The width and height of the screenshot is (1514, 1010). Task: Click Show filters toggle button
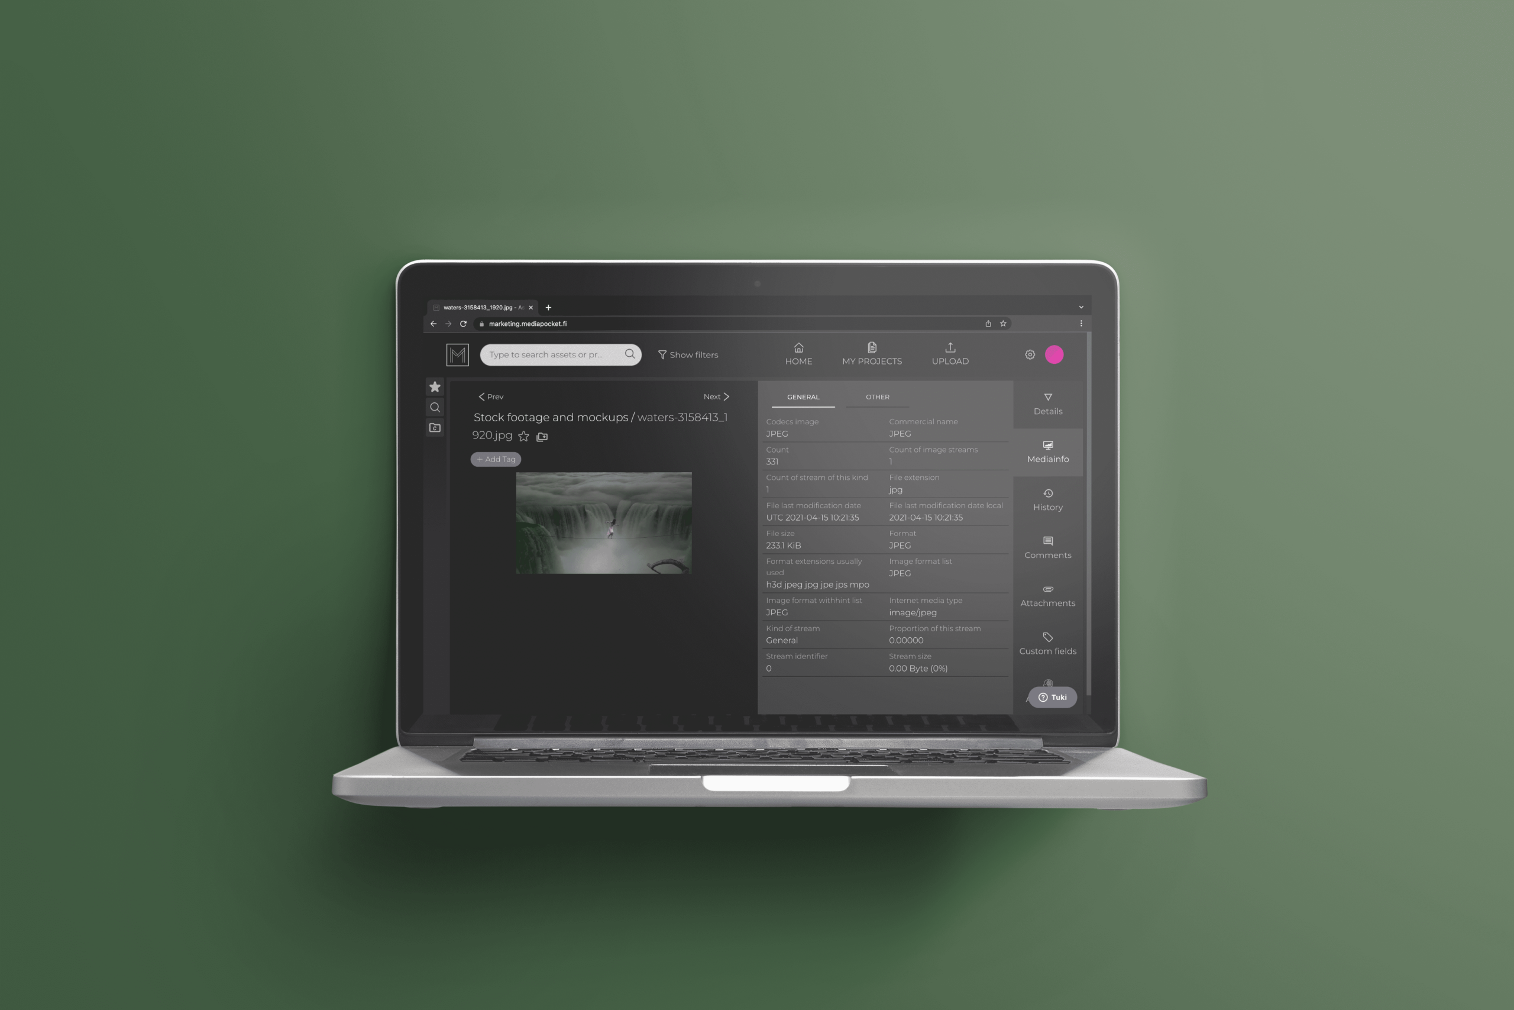point(690,354)
